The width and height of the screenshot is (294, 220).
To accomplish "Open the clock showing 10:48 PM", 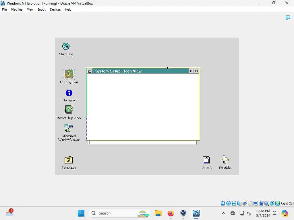I will tap(263, 213).
